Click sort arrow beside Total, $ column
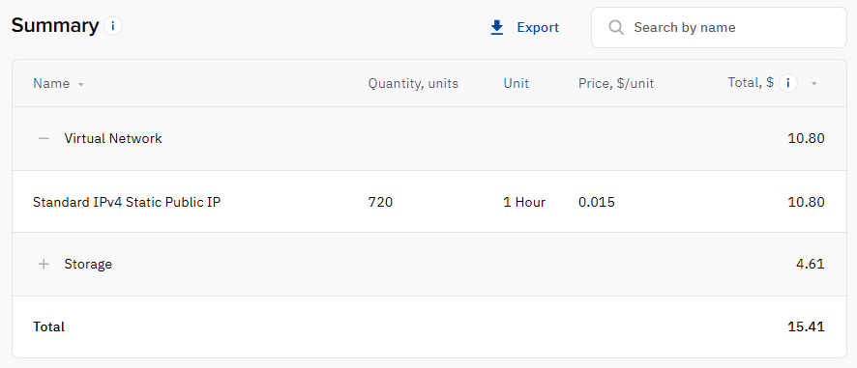This screenshot has width=857, height=368. click(x=813, y=84)
